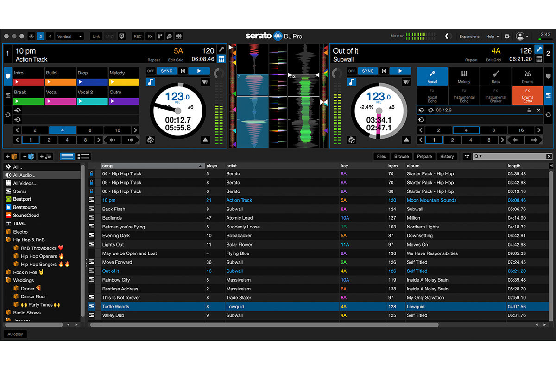The width and height of the screenshot is (556, 370).
Task: Toggle Vocal stem on deck 2
Action: tap(432, 76)
